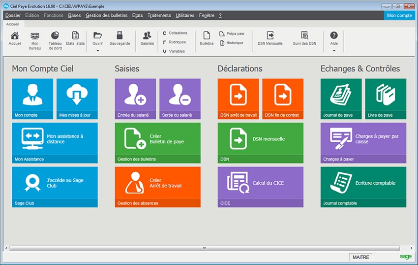Switch to the Accueil tab

pos(12,23)
